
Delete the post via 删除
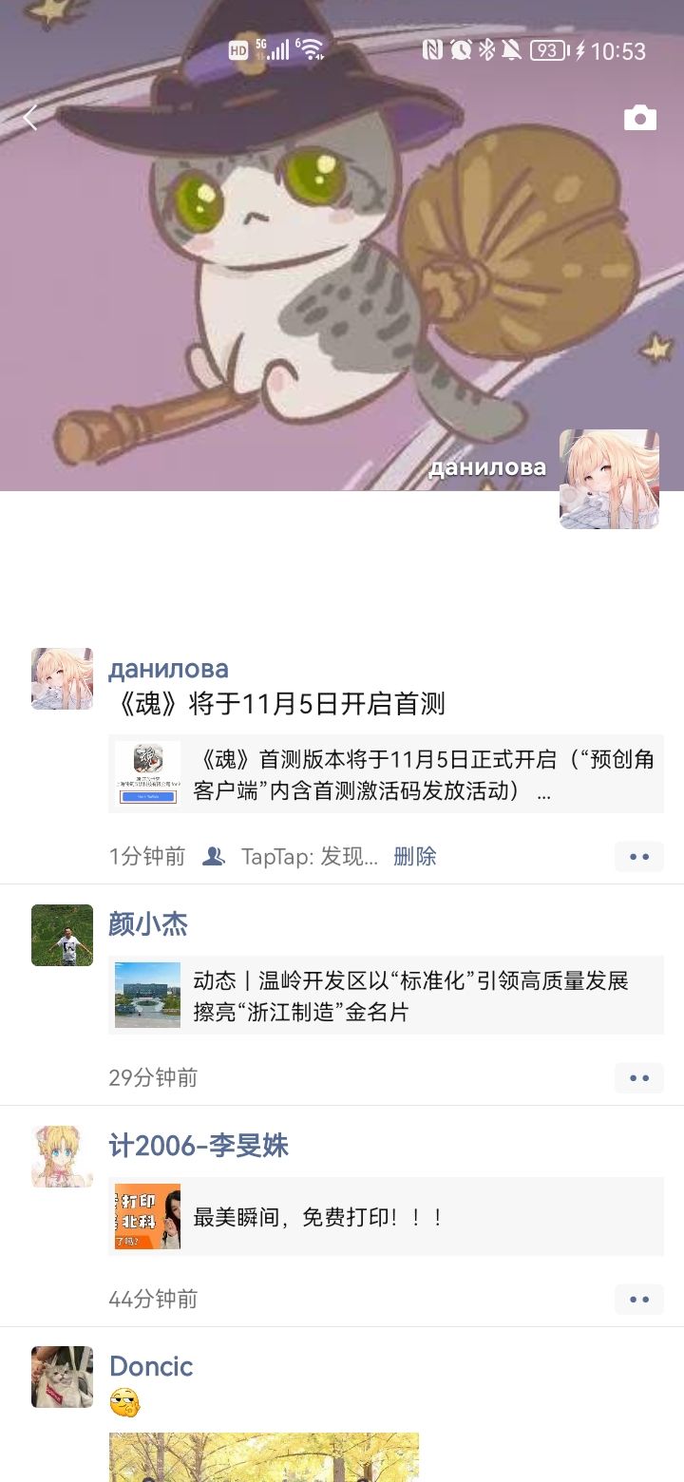tap(415, 856)
